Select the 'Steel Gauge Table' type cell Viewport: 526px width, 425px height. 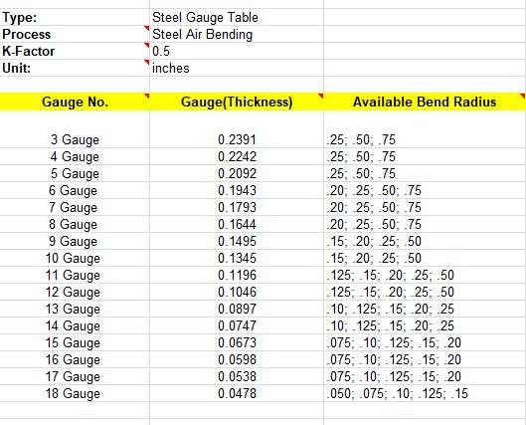237,17
